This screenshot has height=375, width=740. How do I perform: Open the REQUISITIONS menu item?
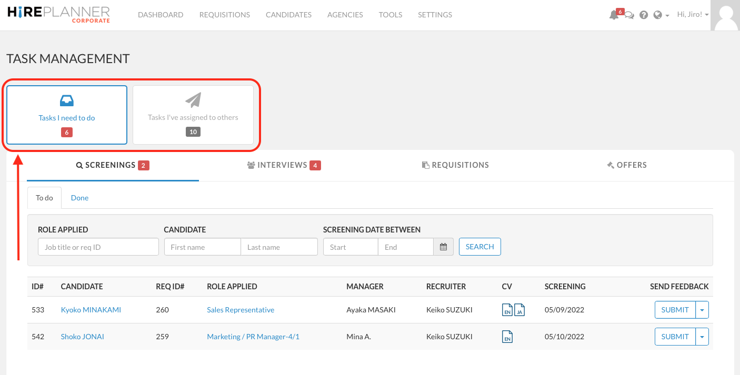coord(224,14)
